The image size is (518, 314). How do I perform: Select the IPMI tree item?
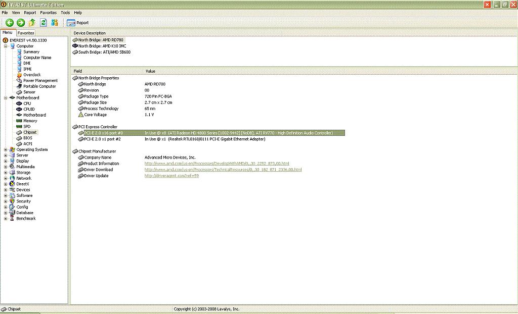coord(27,69)
